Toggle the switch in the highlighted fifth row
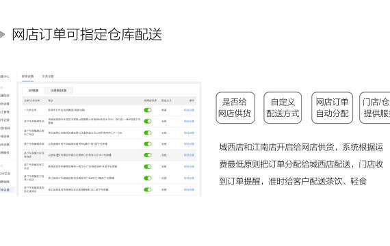Image resolution: width=390 pixels, height=246 pixels. [148, 155]
